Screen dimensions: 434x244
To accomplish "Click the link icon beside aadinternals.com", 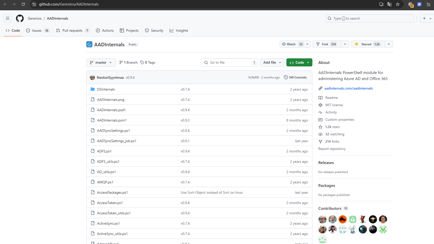I will tap(320, 88).
